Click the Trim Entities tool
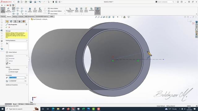The width and height of the screenshot is (198, 111). point(30,10)
